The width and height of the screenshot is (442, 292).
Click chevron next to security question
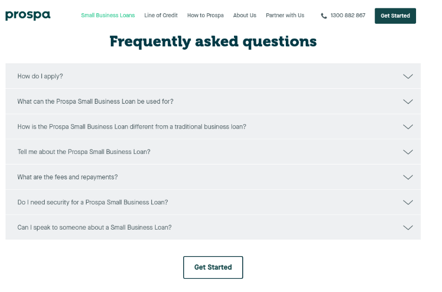pyautogui.click(x=408, y=202)
